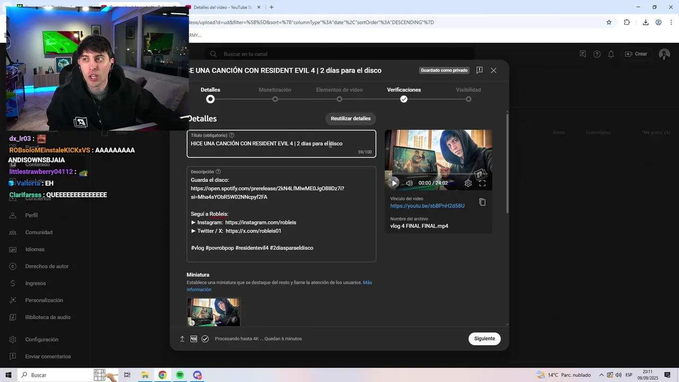Open the title field help icon
Screen dimensions: 679x382
[231, 135]
